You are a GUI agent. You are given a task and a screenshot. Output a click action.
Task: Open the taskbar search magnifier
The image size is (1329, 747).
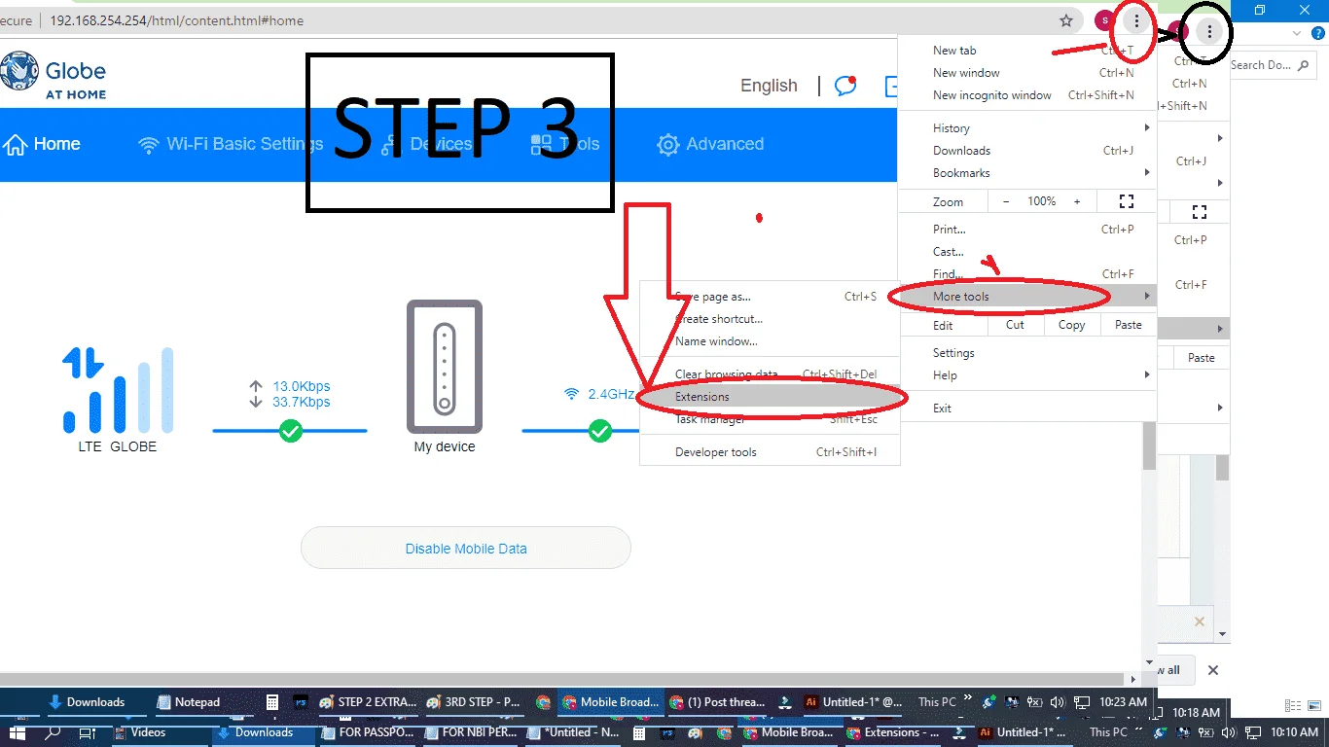pyautogui.click(x=53, y=732)
